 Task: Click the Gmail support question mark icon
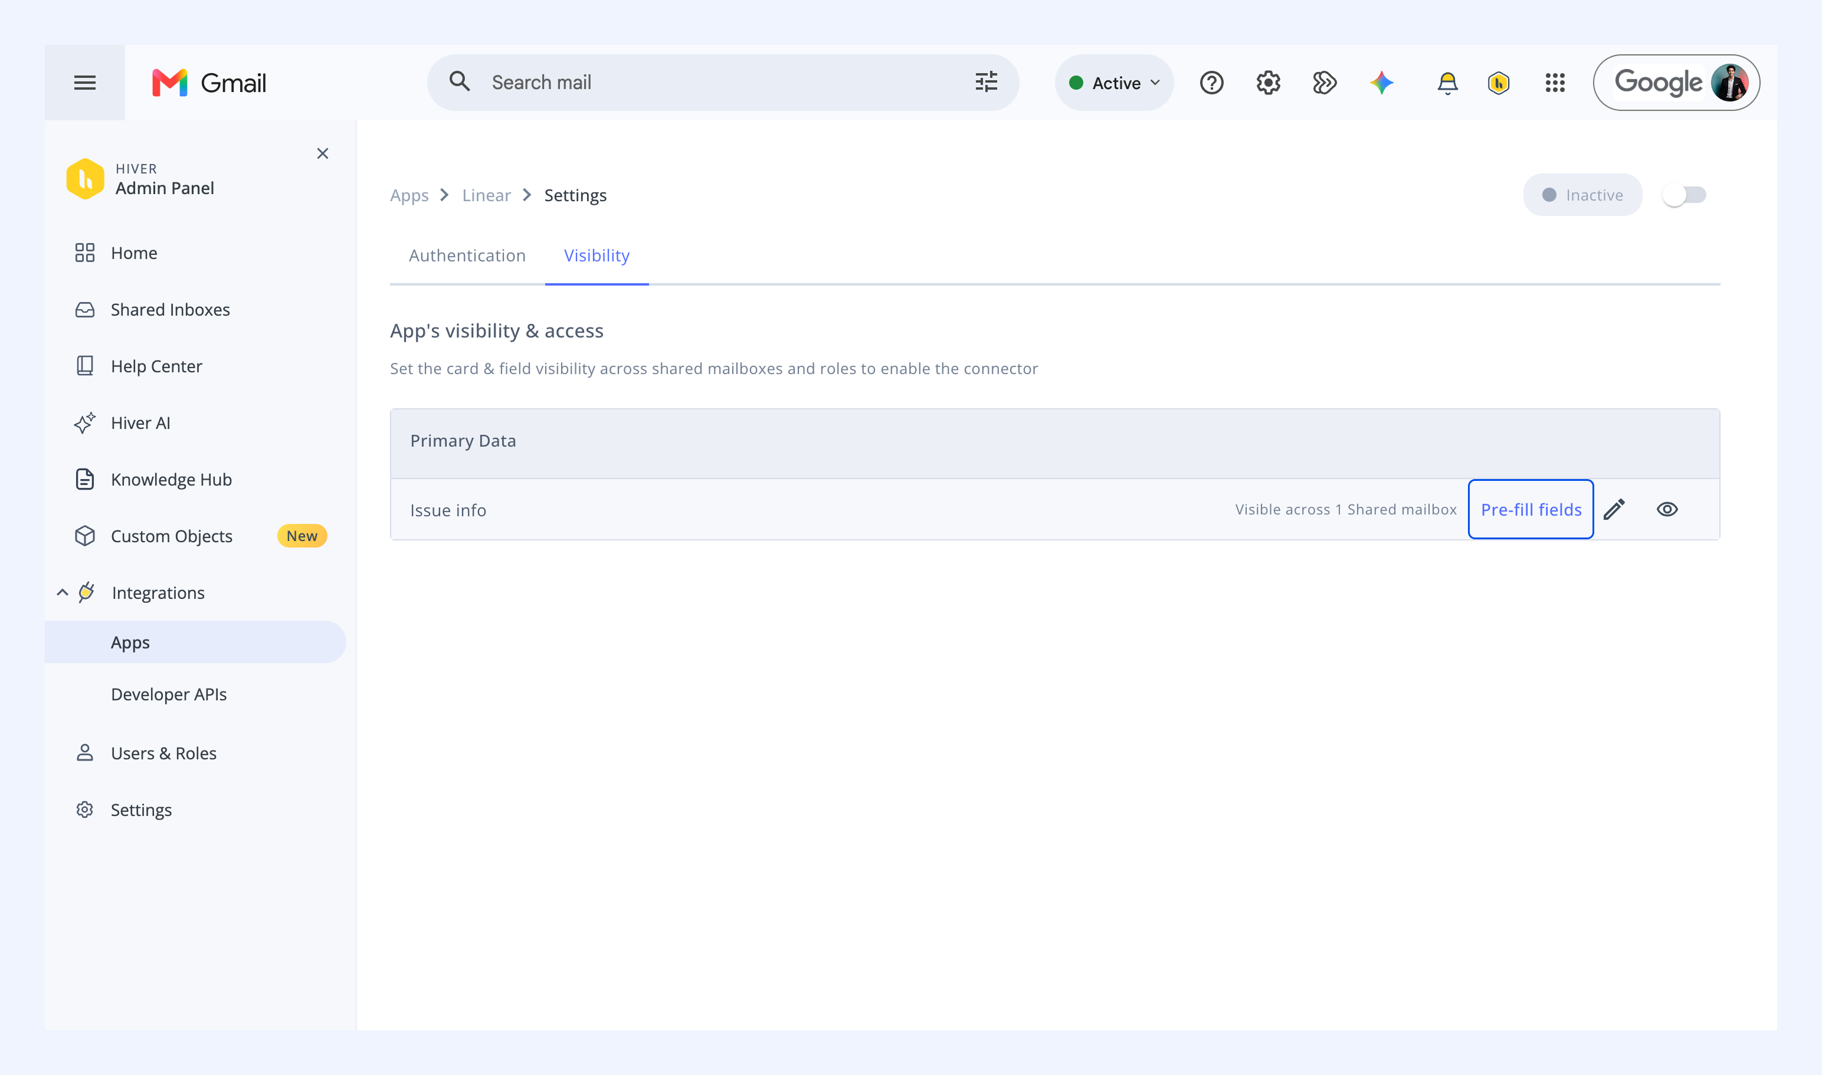tap(1211, 83)
